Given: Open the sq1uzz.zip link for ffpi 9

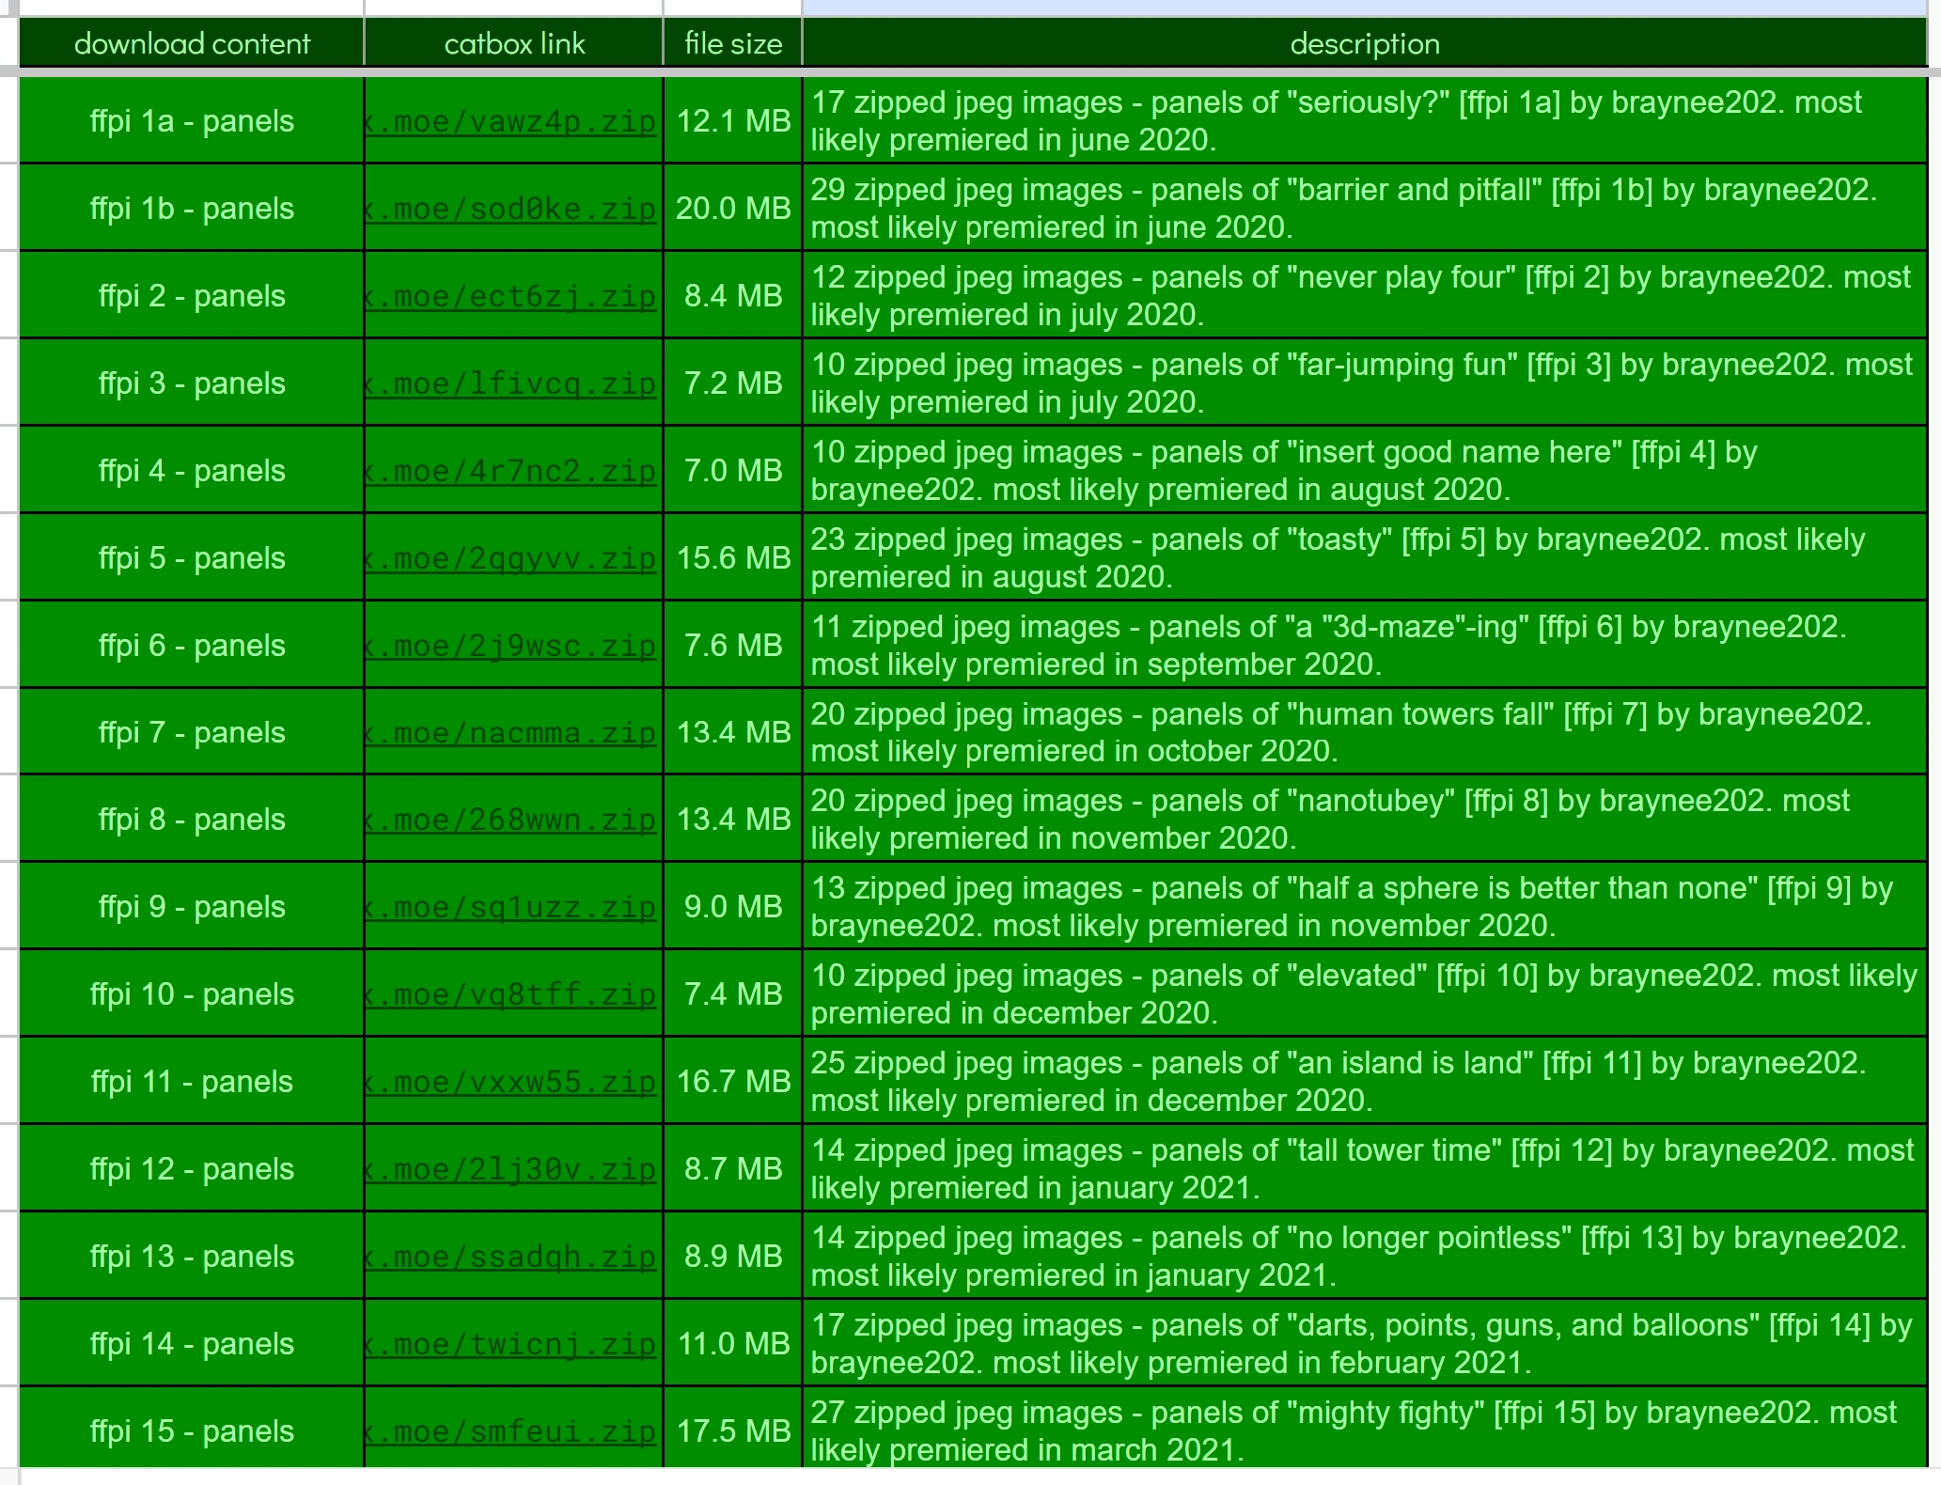Looking at the screenshot, I should tap(513, 906).
